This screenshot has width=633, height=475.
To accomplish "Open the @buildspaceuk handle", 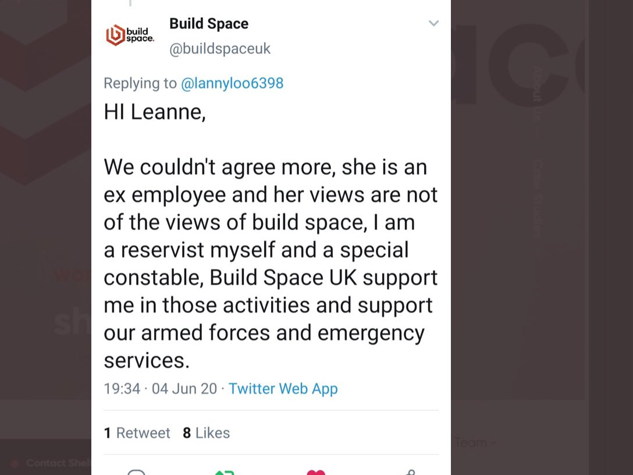I will 219,48.
